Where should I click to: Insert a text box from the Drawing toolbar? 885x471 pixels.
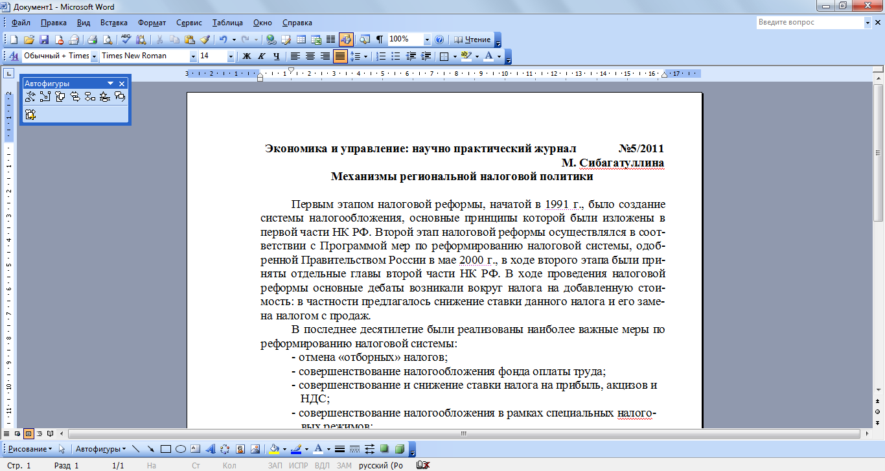tap(196, 449)
